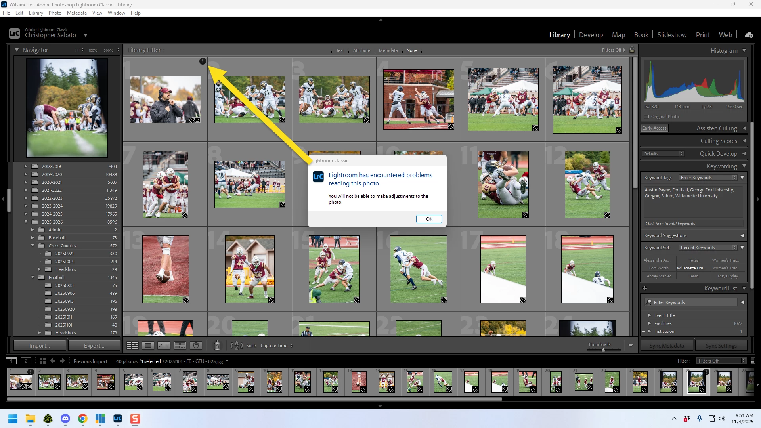Image resolution: width=761 pixels, height=428 pixels.
Task: Switch to Grid view
Action: [x=132, y=346]
